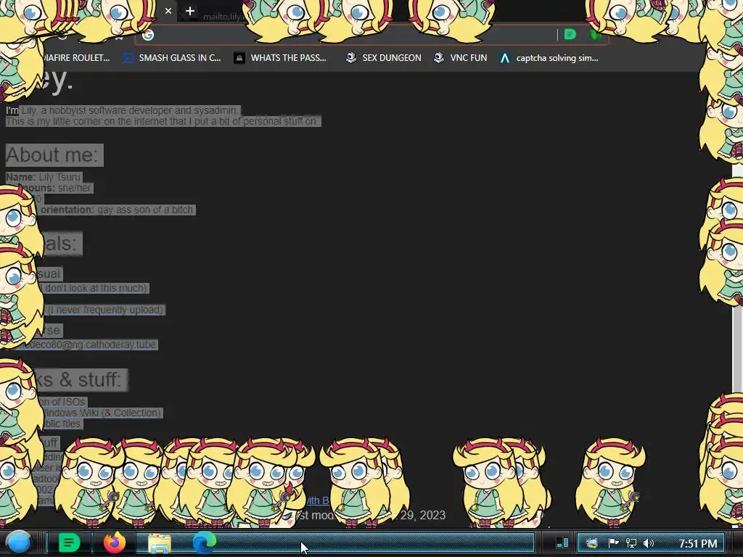Click the SMASH GLASS bookmark favicon
The height and width of the screenshot is (557, 743).
[128, 58]
